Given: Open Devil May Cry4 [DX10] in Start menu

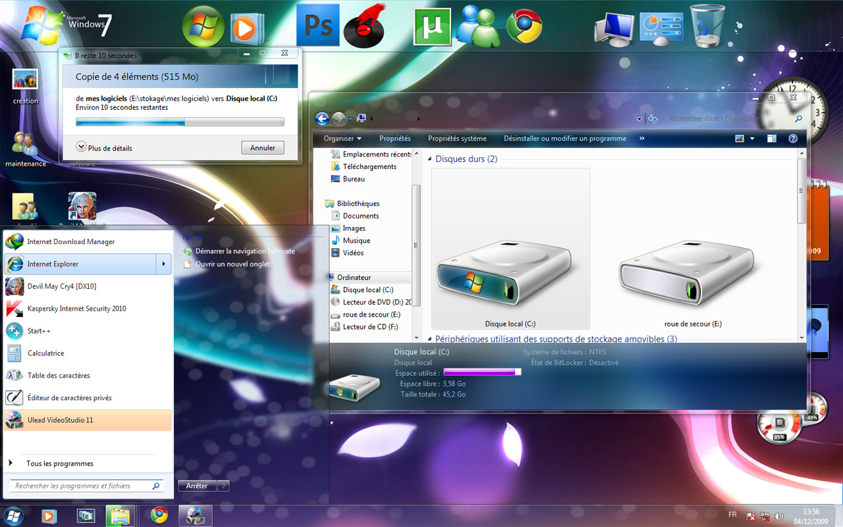Looking at the screenshot, I should (x=88, y=286).
